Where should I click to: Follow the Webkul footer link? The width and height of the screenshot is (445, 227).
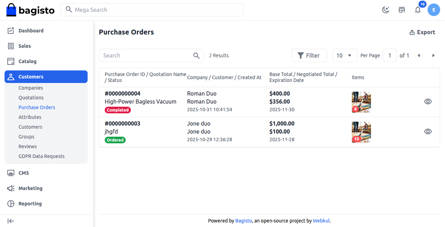(321, 221)
